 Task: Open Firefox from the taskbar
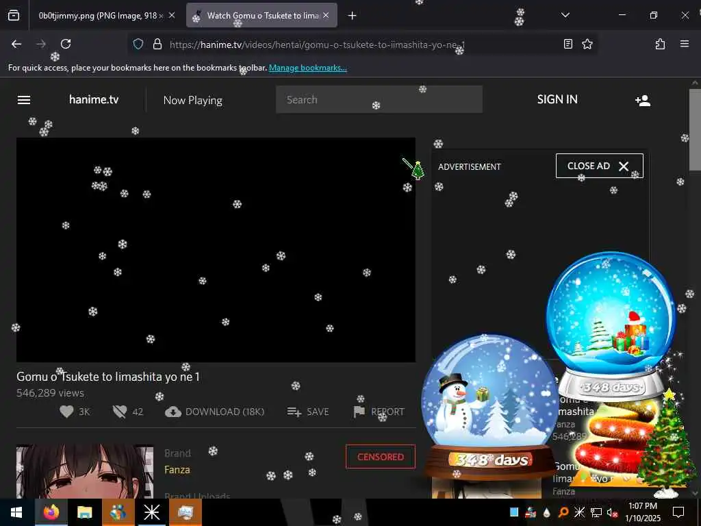tap(51, 512)
